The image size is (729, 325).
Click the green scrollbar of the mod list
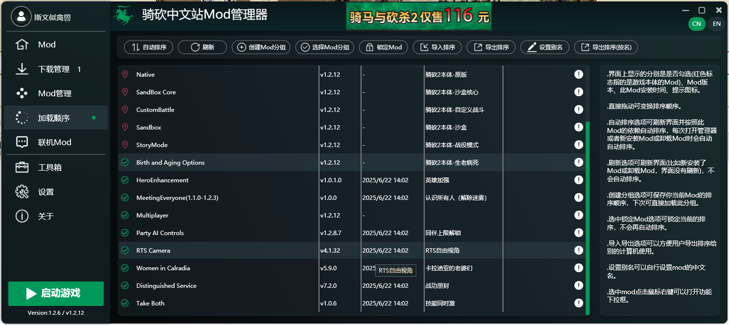[x=588, y=218]
